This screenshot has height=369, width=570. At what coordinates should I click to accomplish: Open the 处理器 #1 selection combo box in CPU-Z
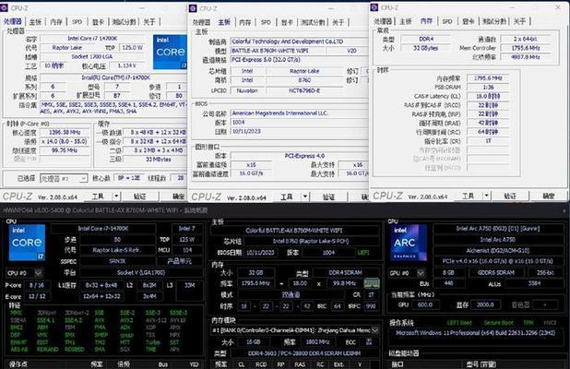64,178
